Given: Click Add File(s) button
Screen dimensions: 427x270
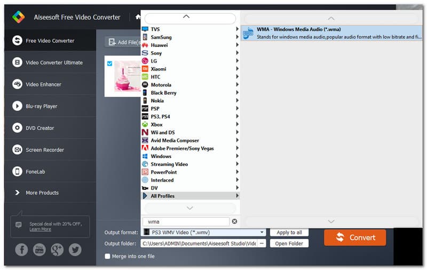Looking at the screenshot, I should click(123, 42).
